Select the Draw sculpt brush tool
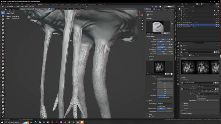221x124 pixels. [3, 13]
